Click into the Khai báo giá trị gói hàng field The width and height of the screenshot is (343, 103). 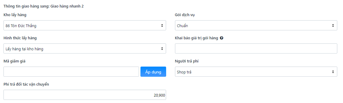pyautogui.click(x=256, y=49)
